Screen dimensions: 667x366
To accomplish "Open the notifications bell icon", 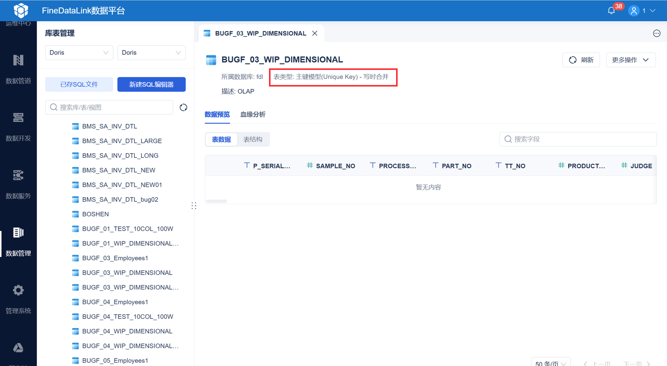I will [611, 11].
